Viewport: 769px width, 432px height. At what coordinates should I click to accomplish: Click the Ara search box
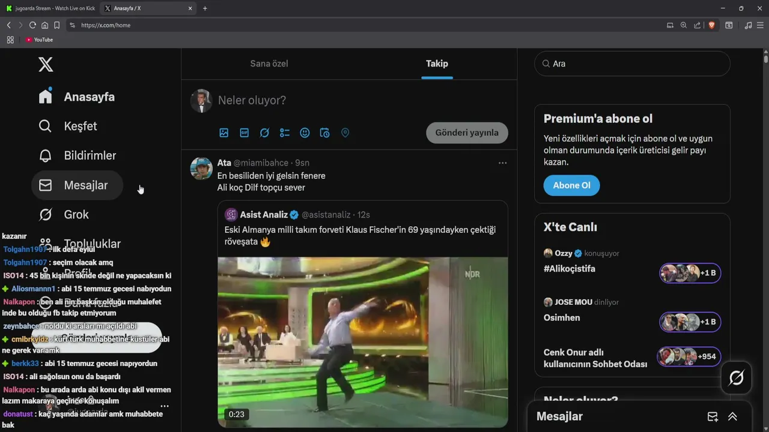pyautogui.click(x=632, y=64)
